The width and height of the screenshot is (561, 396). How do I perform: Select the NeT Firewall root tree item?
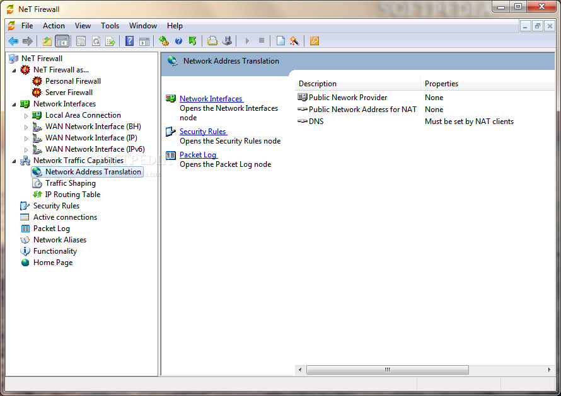tap(42, 59)
